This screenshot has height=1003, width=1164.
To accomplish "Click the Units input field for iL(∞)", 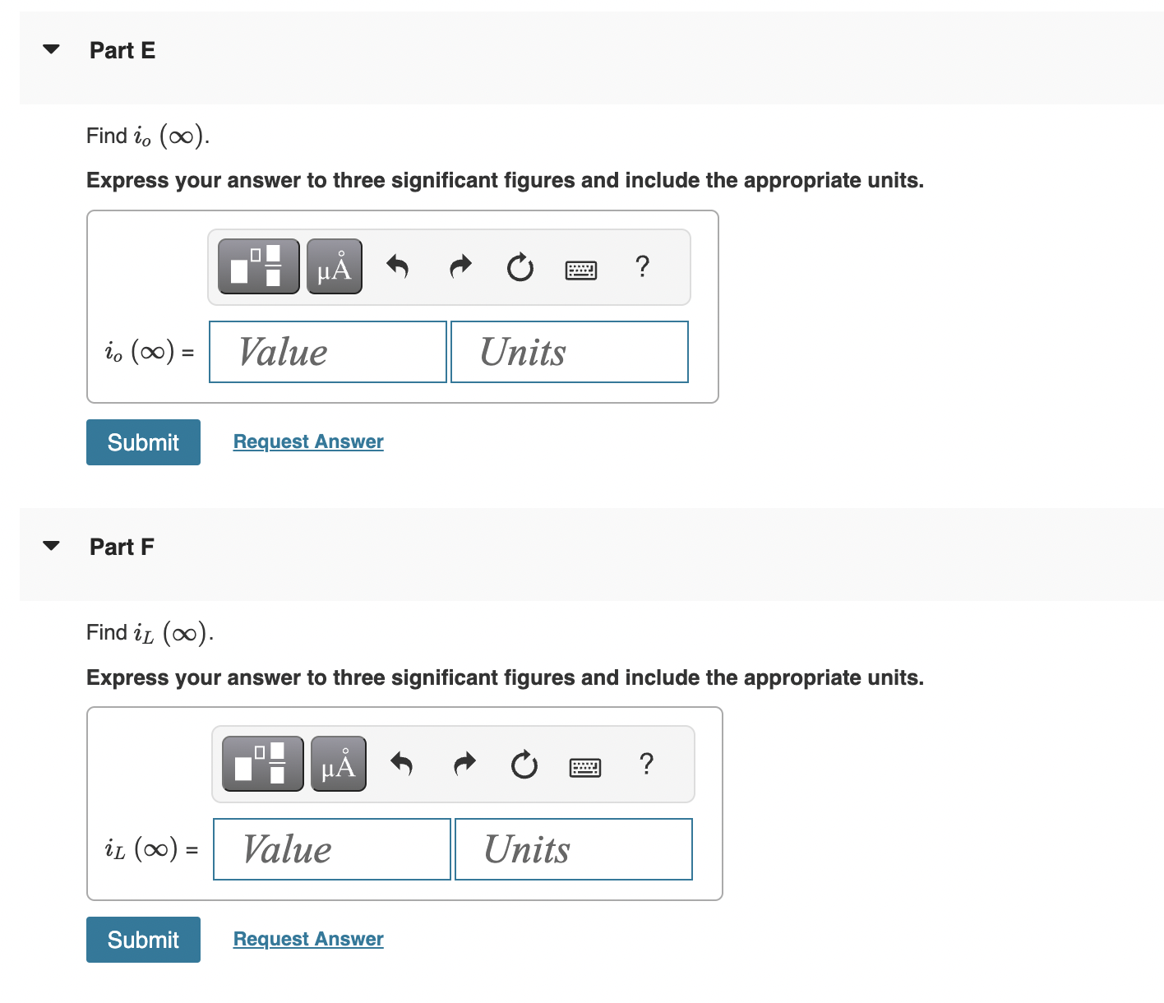I will (573, 849).
